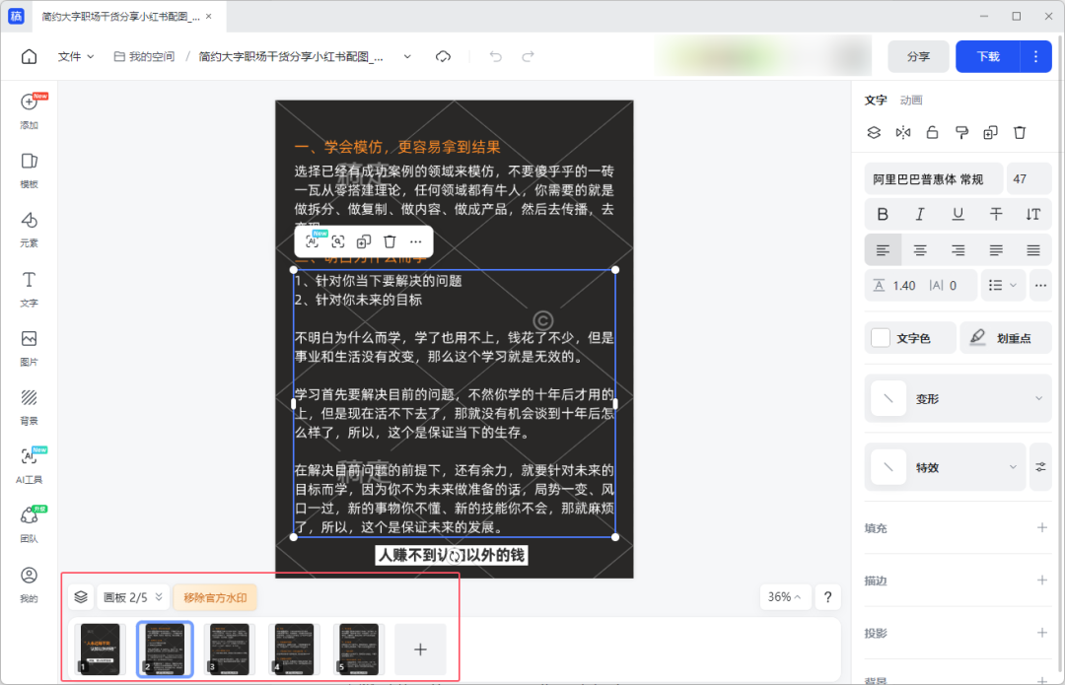Open the 添加 (Add) sidebar panel
Screen dimensions: 1065x685
click(x=29, y=111)
